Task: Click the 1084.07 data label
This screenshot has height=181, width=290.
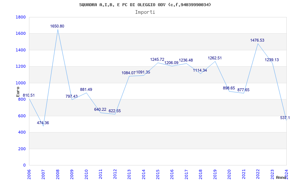Action: (129, 73)
